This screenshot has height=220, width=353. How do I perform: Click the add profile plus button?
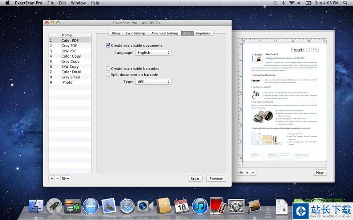(x=52, y=178)
